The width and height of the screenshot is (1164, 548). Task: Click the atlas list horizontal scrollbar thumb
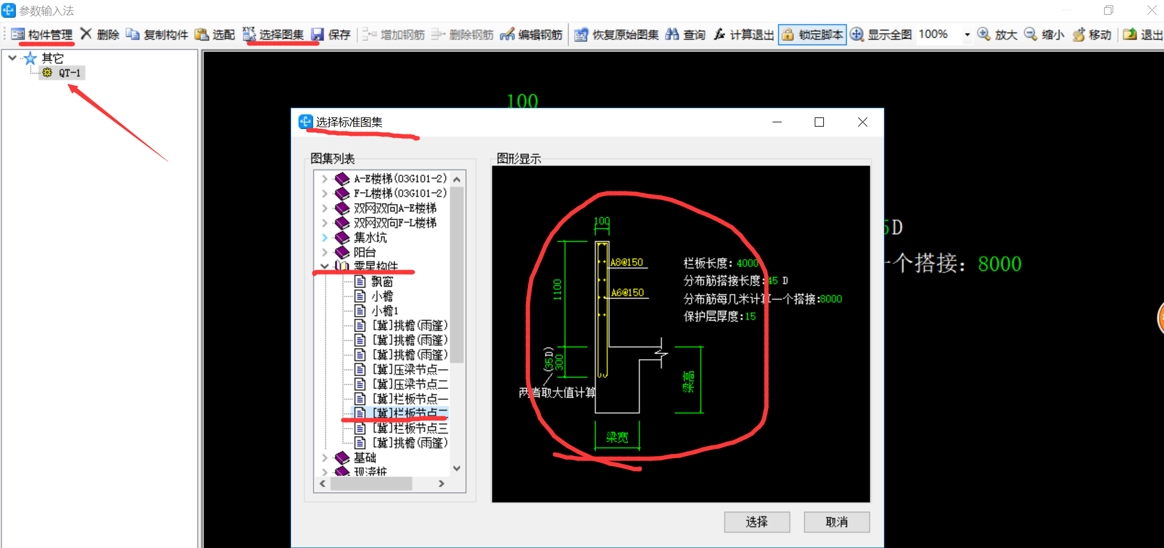point(371,484)
